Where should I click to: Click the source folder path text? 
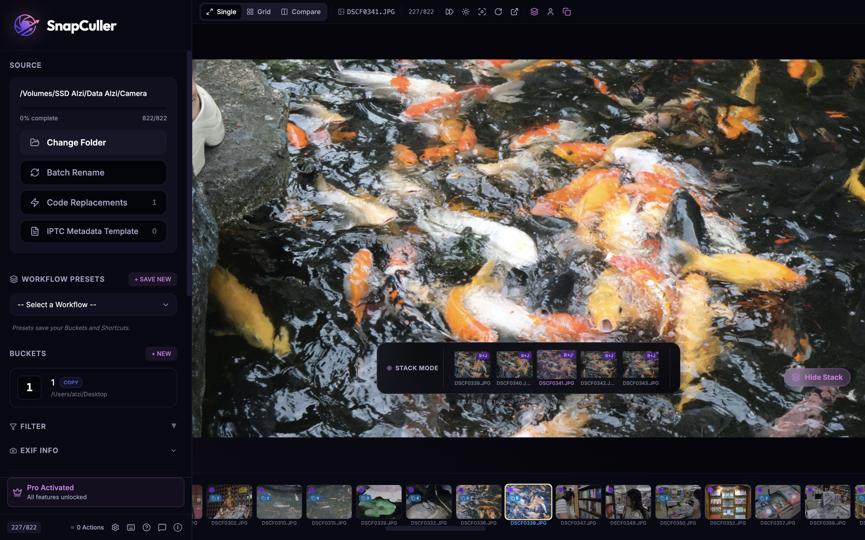tap(83, 93)
